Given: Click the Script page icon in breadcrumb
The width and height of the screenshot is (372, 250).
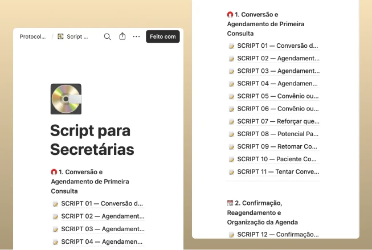Looking at the screenshot, I should click(60, 36).
